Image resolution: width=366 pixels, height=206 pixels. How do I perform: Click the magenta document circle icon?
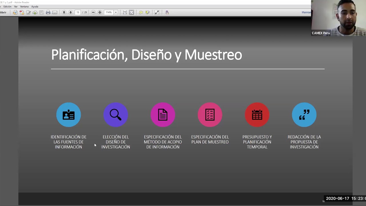[163, 115]
